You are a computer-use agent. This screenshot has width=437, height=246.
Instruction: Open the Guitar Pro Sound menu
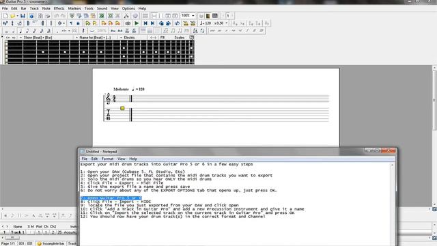(x=102, y=8)
